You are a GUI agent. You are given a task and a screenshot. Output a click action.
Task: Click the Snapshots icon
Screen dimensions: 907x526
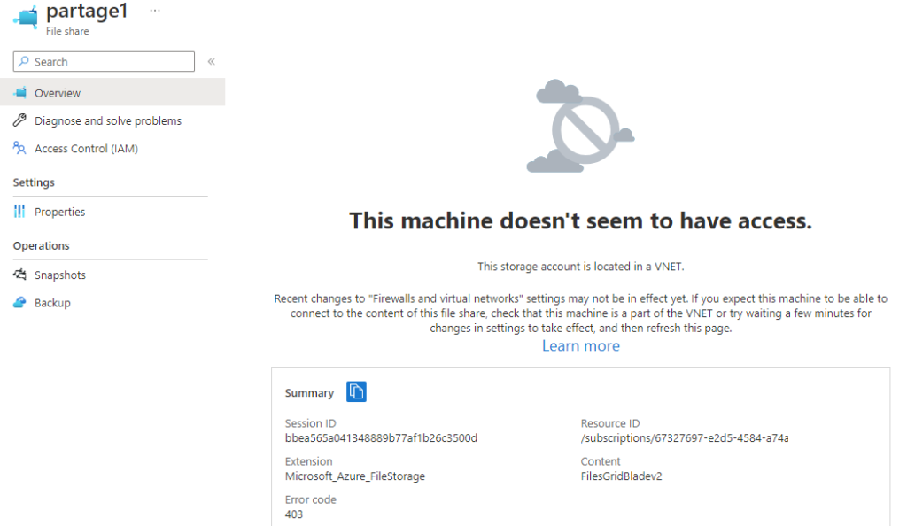pos(19,275)
